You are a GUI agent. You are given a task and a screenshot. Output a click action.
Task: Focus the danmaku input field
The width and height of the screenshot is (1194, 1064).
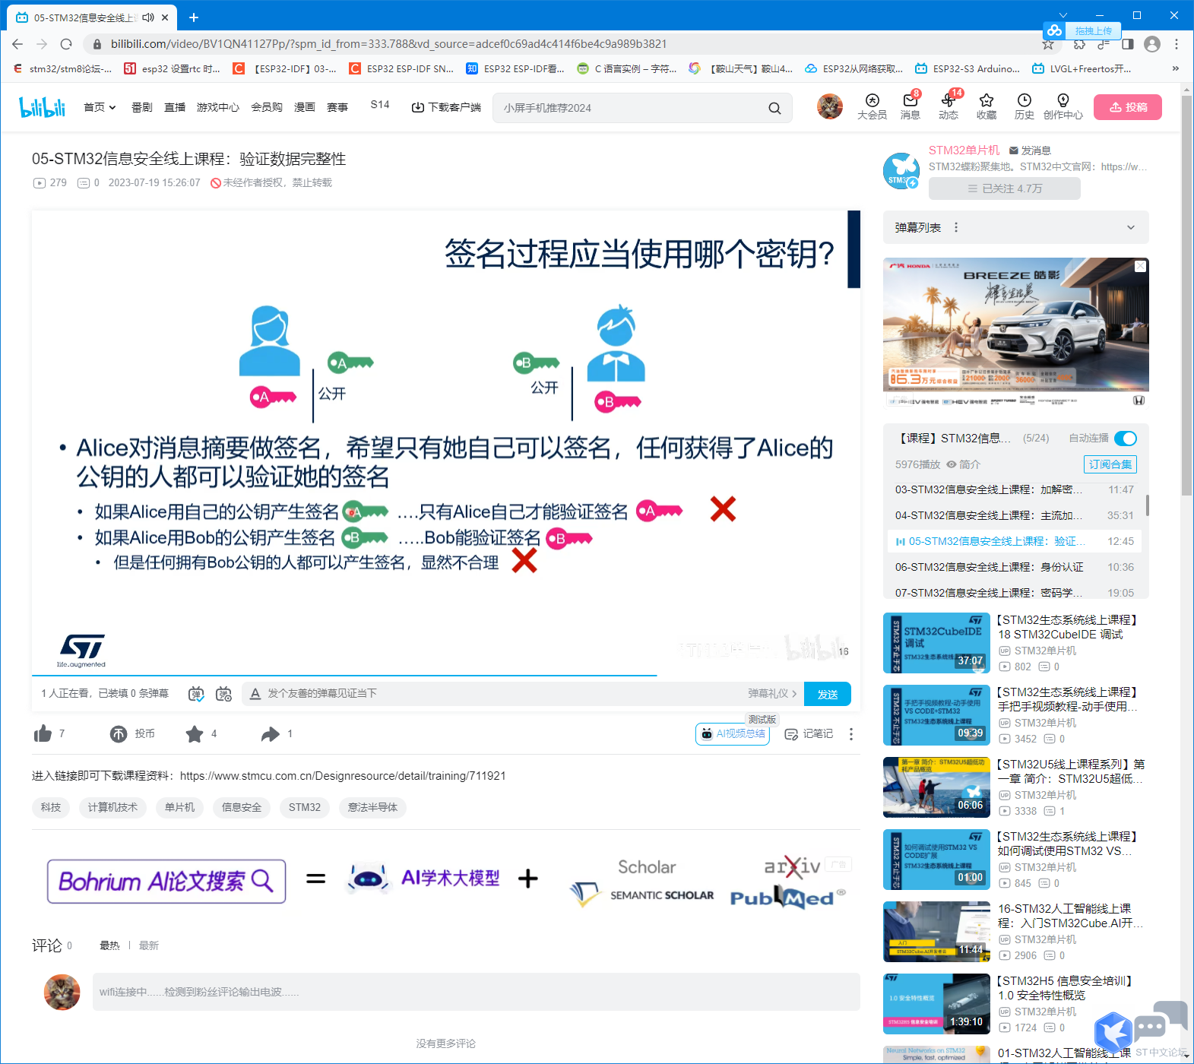click(502, 693)
